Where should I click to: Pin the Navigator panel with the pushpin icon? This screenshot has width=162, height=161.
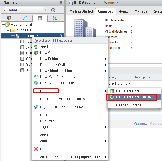(61, 3)
